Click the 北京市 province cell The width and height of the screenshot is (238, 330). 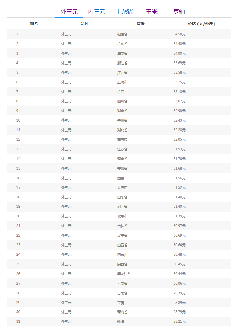tap(122, 216)
